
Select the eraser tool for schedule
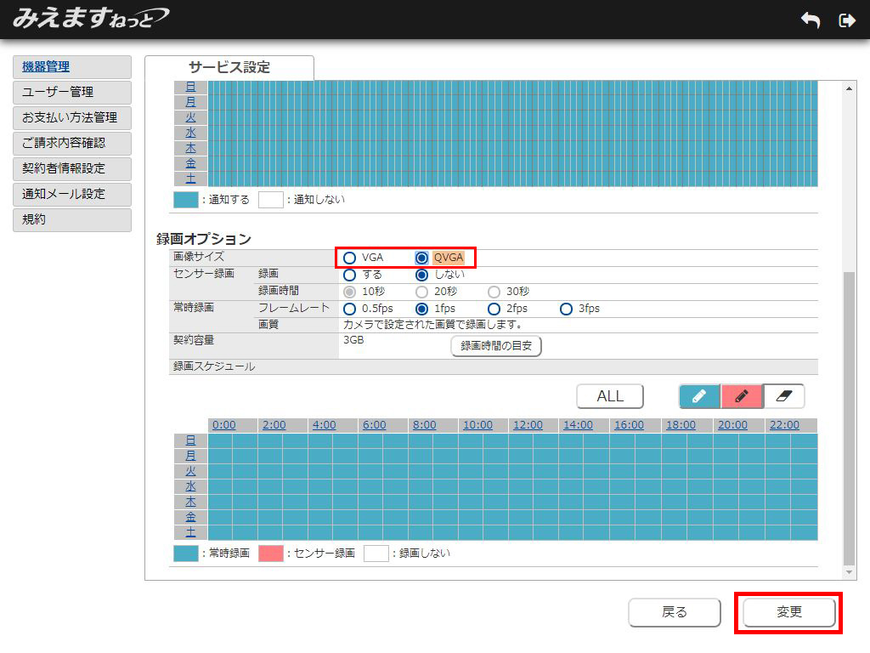(783, 396)
